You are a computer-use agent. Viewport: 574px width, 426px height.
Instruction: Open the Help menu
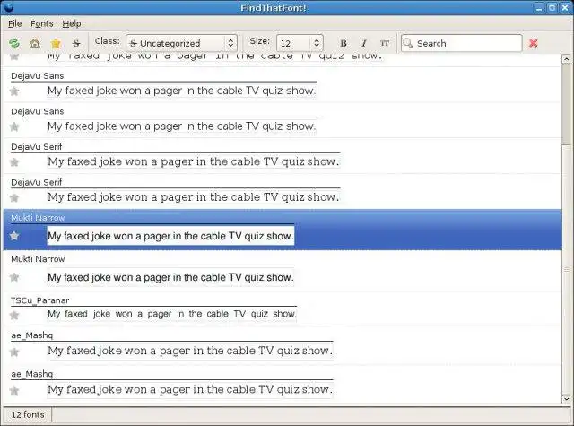click(x=72, y=23)
